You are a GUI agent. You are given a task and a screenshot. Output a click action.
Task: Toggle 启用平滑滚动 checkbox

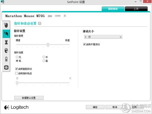pyautogui.click(x=84, y=44)
